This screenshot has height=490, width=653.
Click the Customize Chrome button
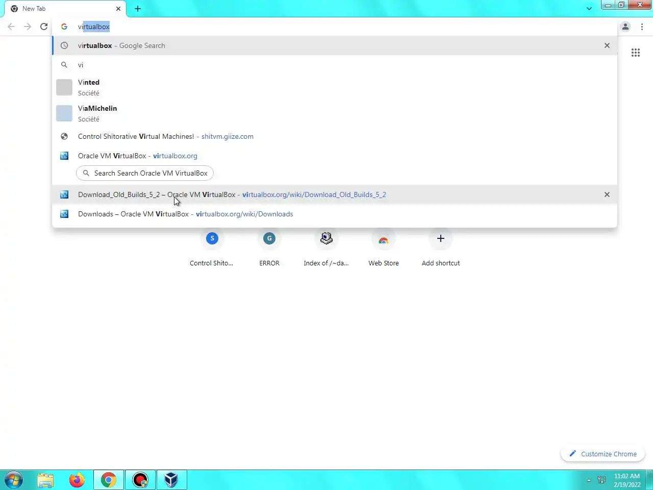point(603,454)
